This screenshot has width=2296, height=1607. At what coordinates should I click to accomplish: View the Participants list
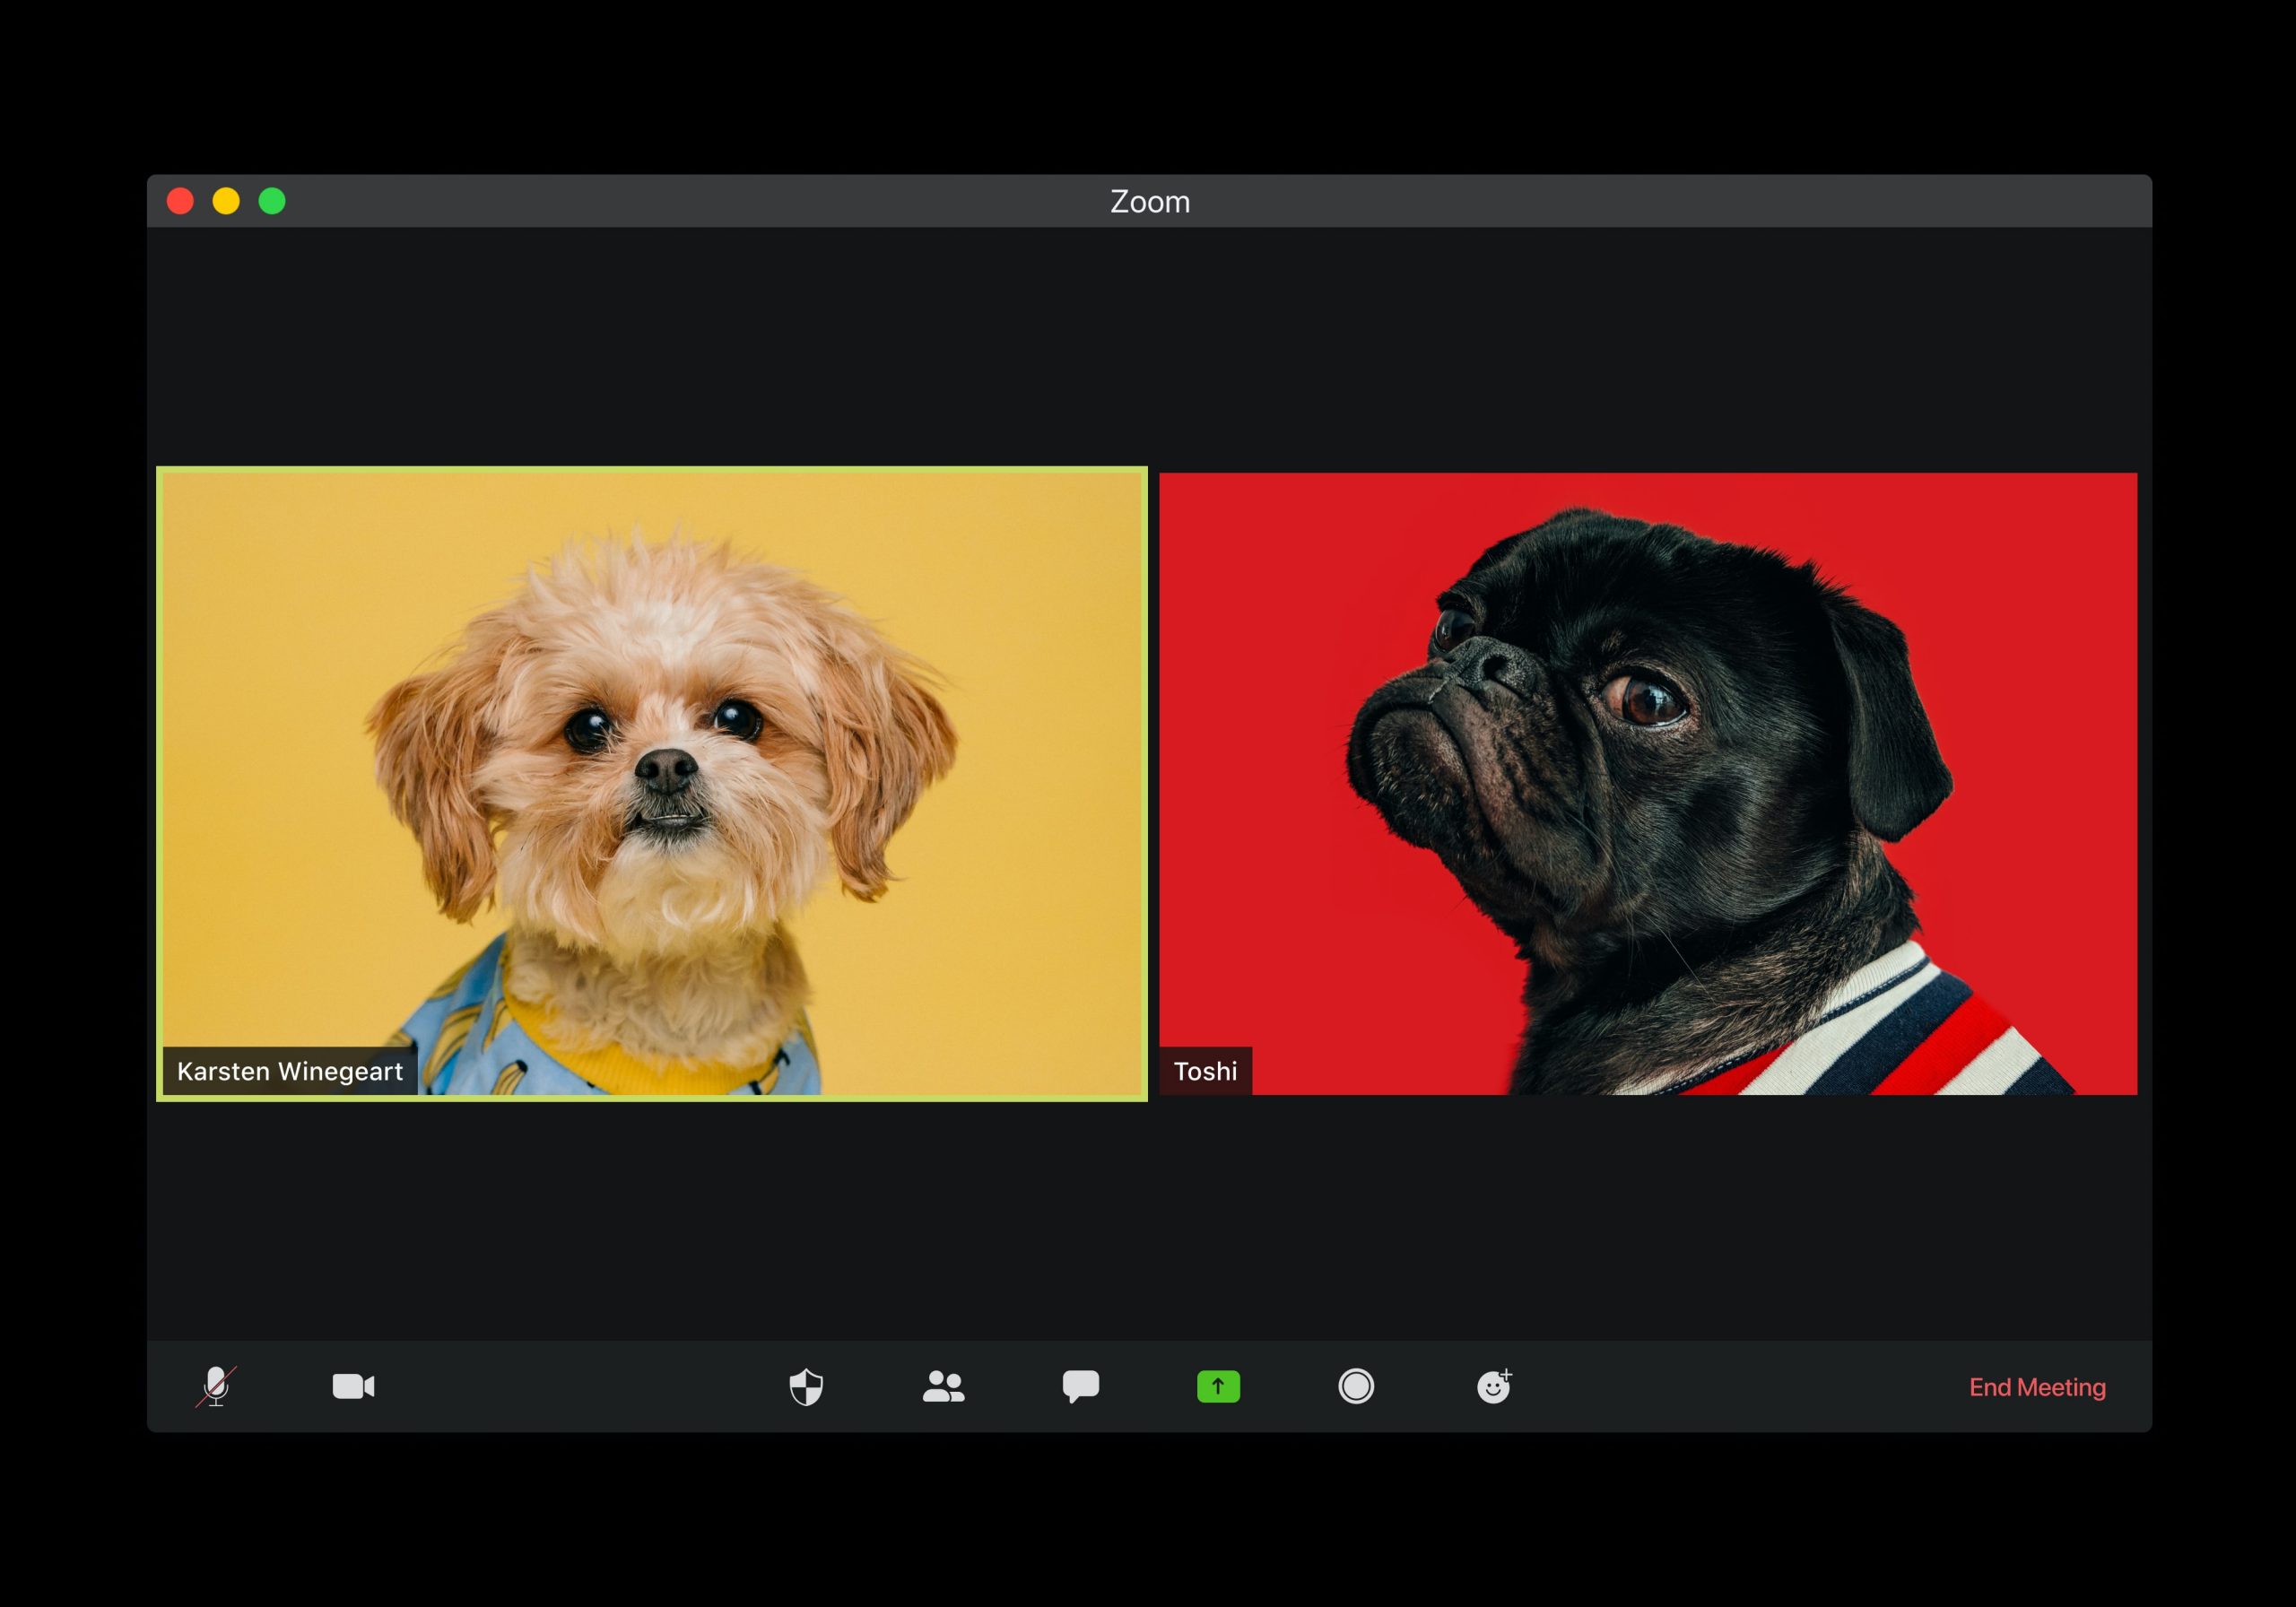click(x=942, y=1387)
